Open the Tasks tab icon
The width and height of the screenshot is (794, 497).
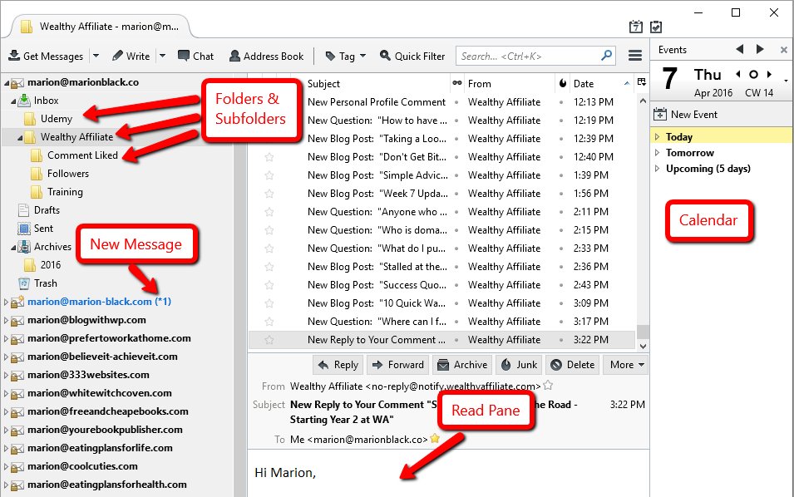pos(656,27)
